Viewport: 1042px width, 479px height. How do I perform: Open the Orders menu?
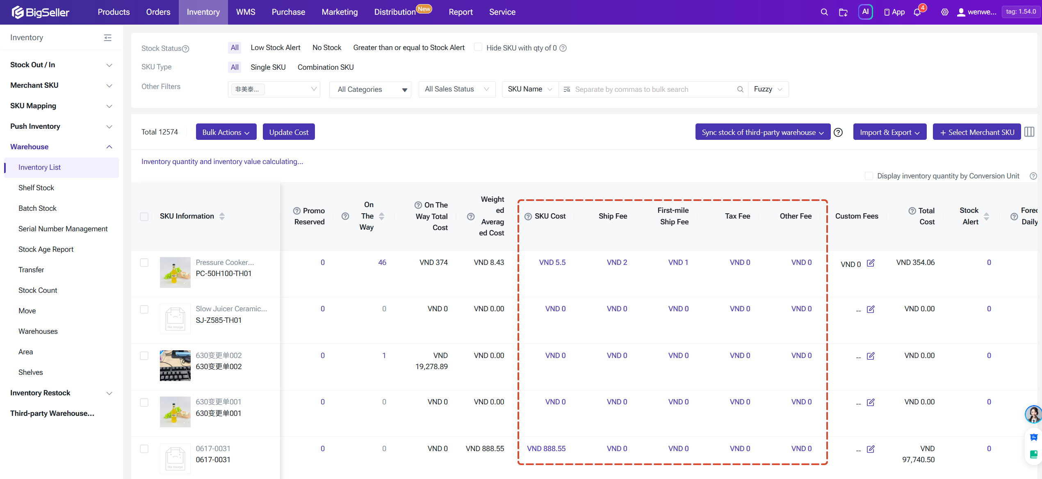[158, 12]
